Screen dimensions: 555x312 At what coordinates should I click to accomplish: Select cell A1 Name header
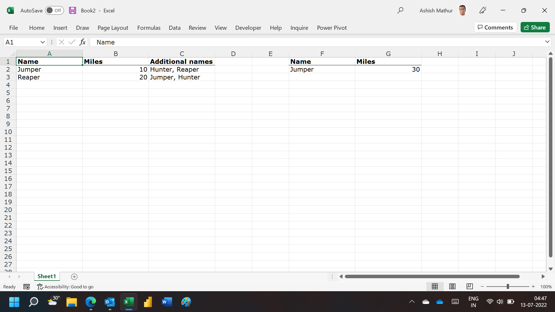(x=49, y=61)
